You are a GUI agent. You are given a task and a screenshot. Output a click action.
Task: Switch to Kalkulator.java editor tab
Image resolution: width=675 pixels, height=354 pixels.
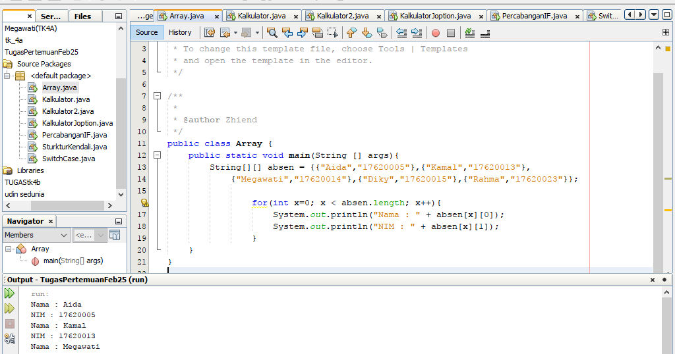click(262, 16)
